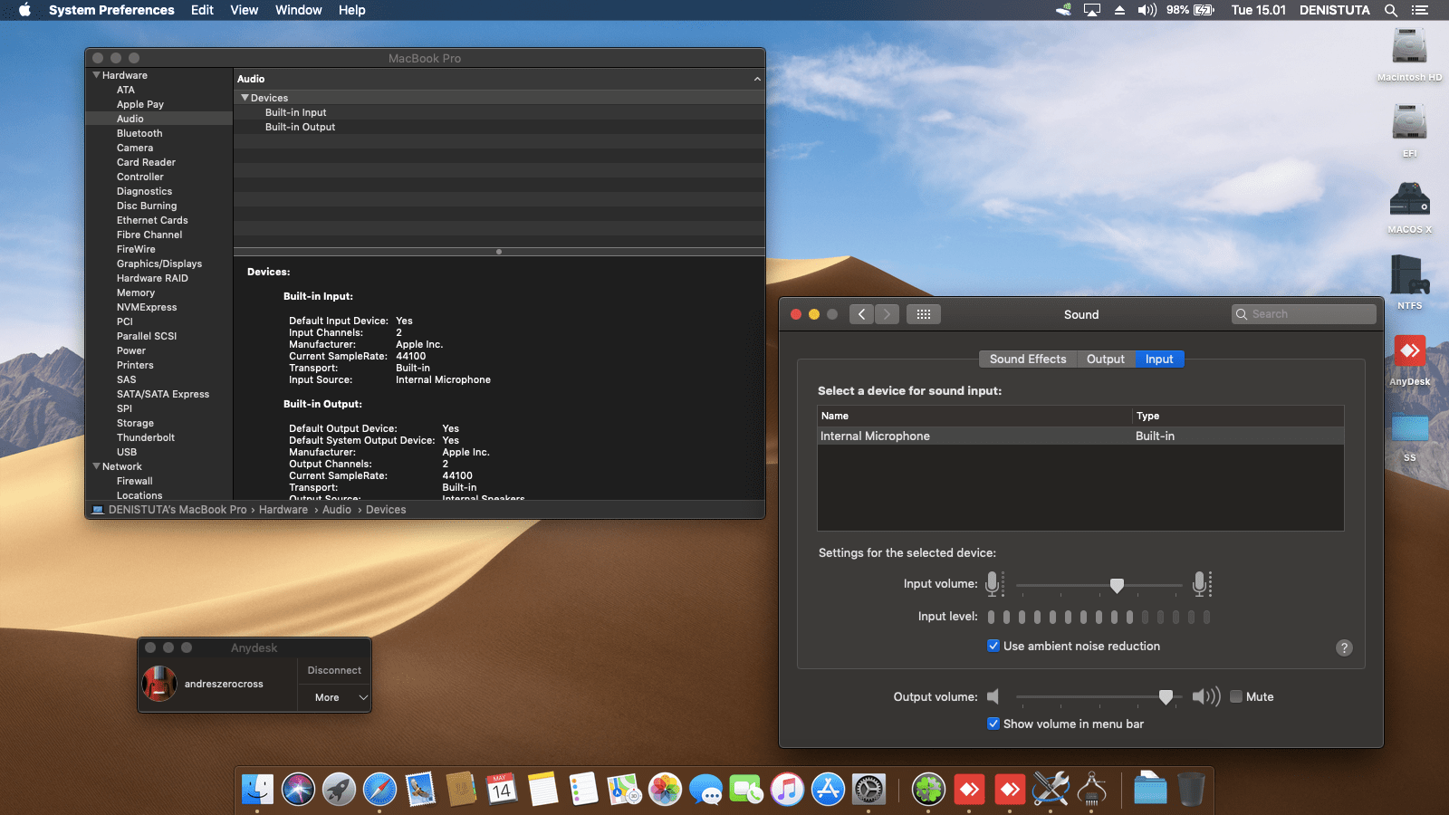Click System Preferences gear in Dock
Screen dimensions: 1449x815
(868, 790)
